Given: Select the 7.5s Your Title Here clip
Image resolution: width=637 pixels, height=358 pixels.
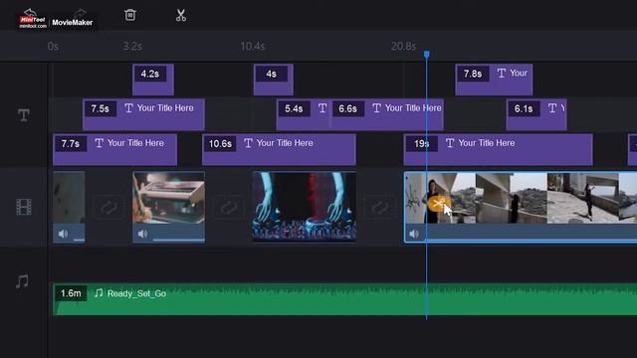Looking at the screenshot, I should pos(143,114).
